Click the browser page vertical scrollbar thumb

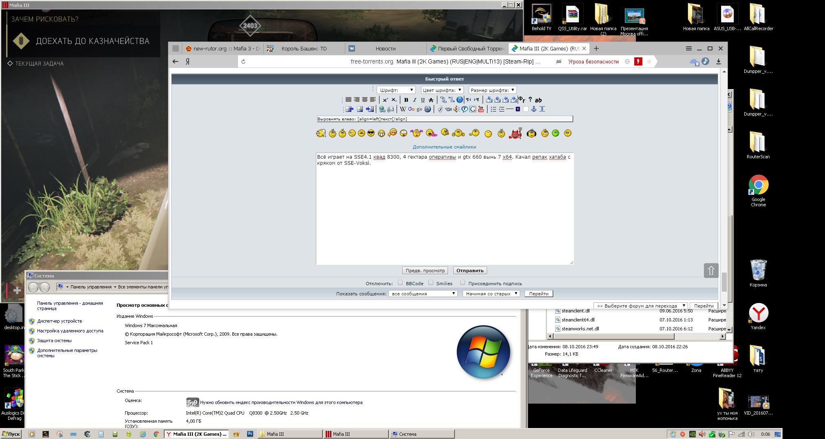724,282
